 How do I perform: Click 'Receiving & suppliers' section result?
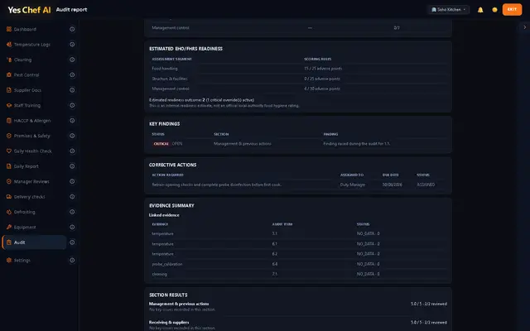pyautogui.click(x=169, y=322)
